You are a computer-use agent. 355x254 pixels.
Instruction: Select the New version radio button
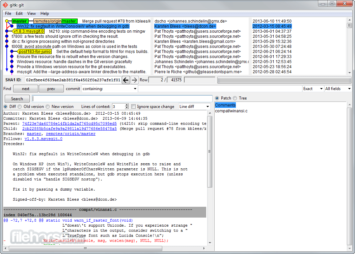point(48,107)
